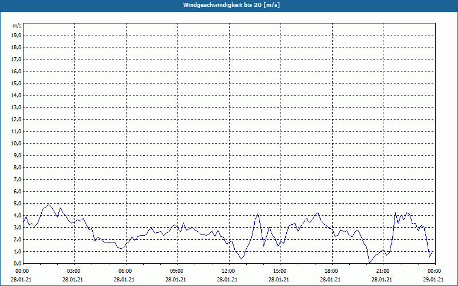Choose the '8,0' y-axis value
This screenshot has width=458, height=286.
(x=17, y=167)
